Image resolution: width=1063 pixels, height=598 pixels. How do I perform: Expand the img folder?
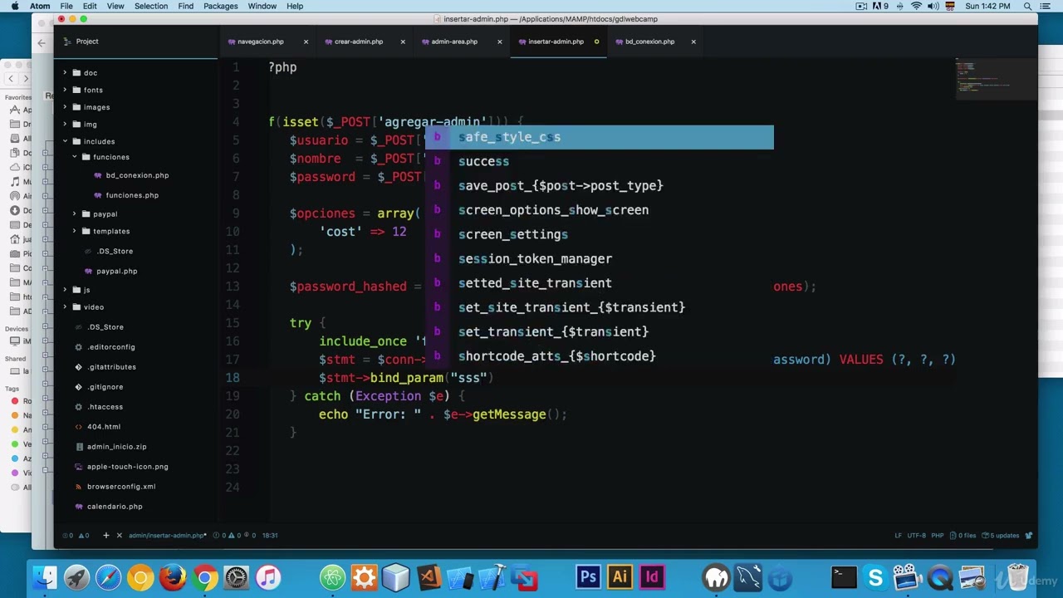coord(65,125)
